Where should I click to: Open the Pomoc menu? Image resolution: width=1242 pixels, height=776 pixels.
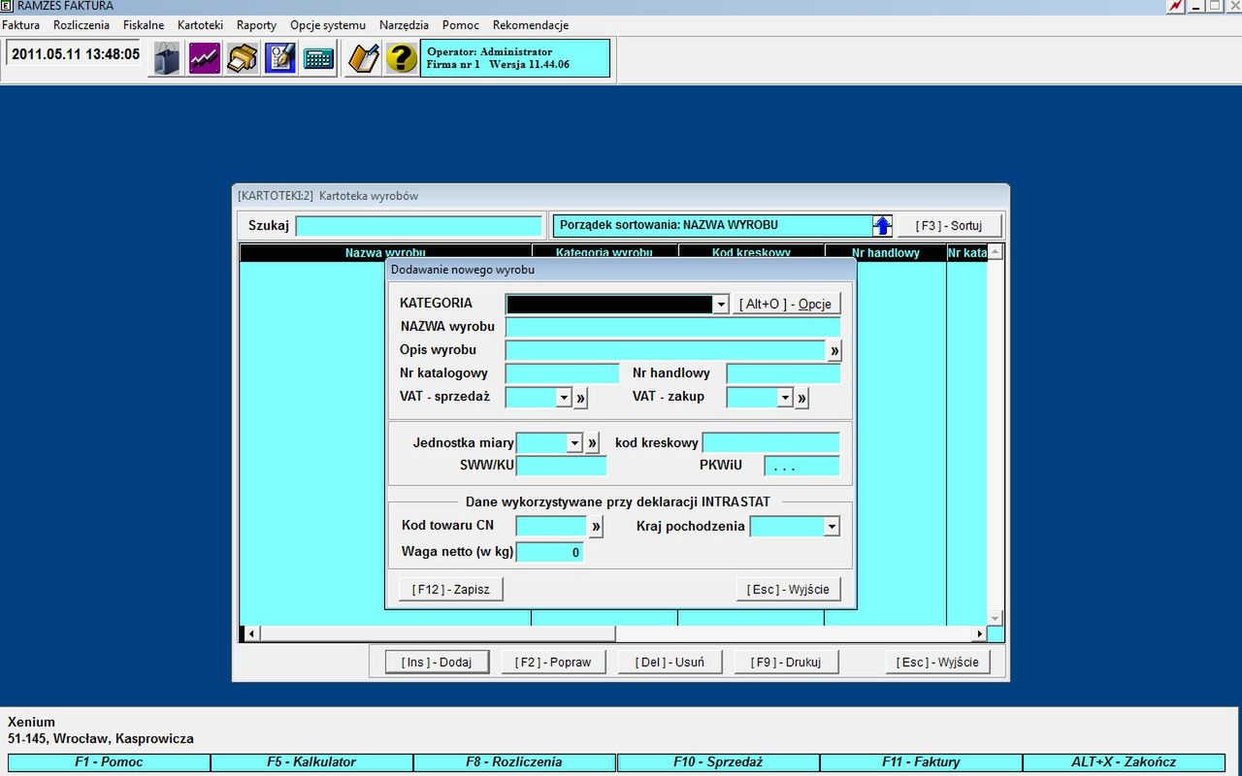(x=461, y=25)
